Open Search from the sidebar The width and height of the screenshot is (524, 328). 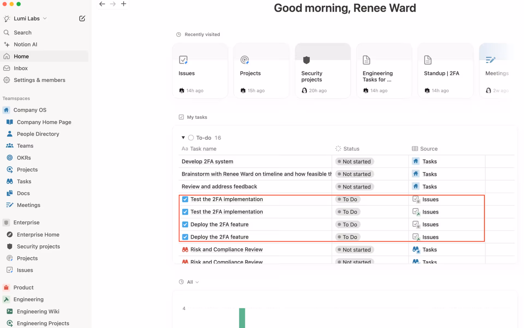(x=22, y=32)
